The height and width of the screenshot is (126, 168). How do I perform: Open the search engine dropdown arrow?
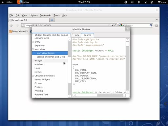click(x=123, y=25)
